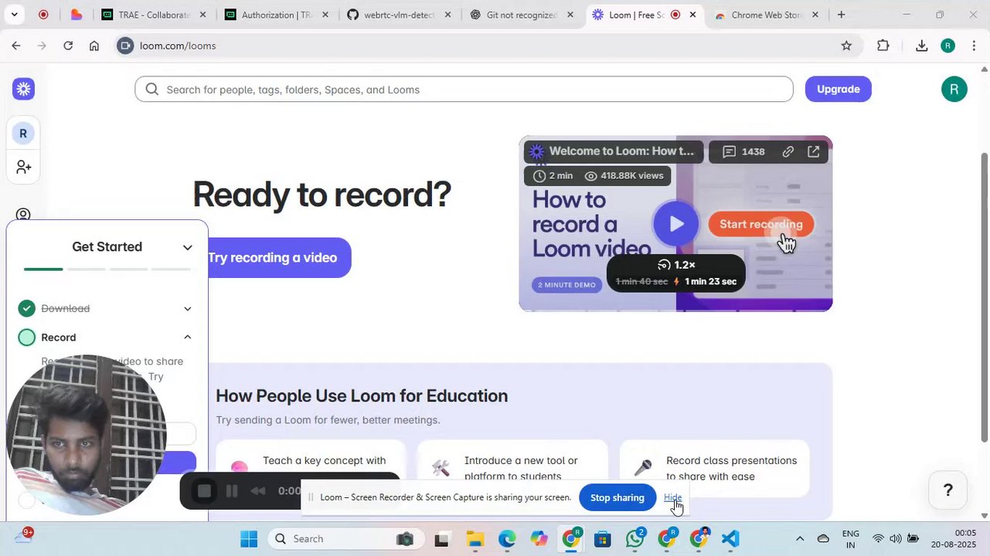The height and width of the screenshot is (556, 990).
Task: Click the webcam bubble preview
Action: (86, 435)
